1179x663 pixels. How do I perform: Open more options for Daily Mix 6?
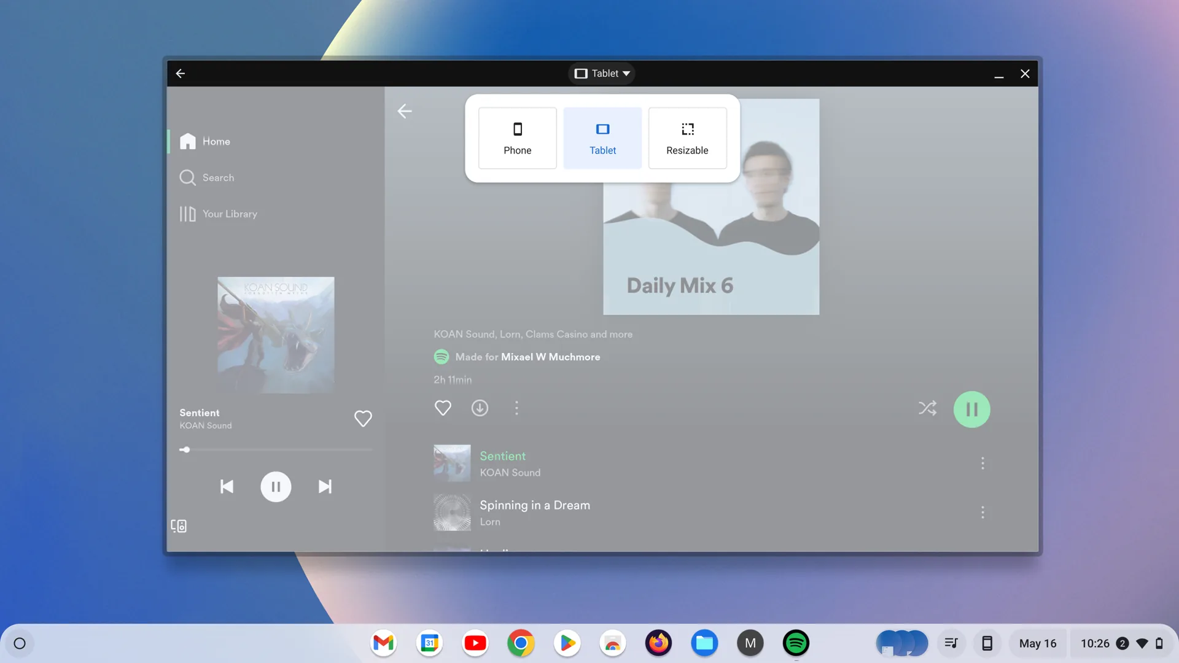coord(516,408)
